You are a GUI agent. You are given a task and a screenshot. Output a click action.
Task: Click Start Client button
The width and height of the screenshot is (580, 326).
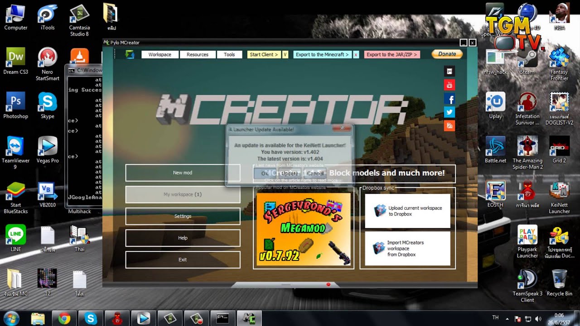click(264, 55)
